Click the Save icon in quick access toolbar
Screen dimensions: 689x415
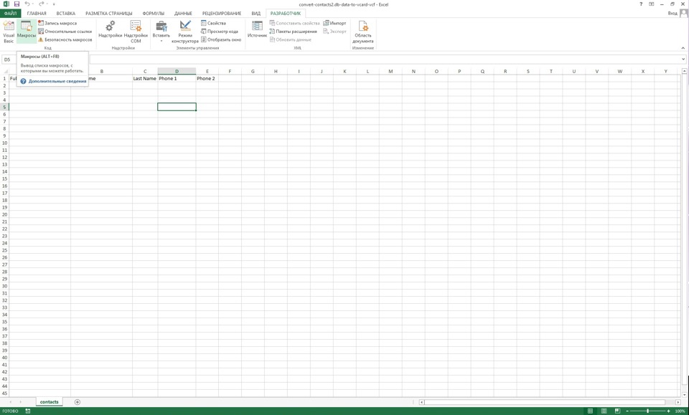pos(17,4)
